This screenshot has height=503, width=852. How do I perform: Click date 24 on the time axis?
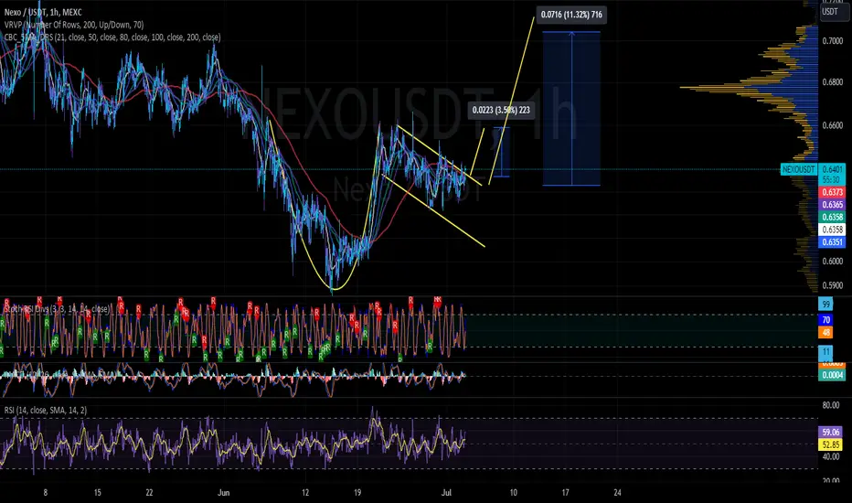point(617,493)
